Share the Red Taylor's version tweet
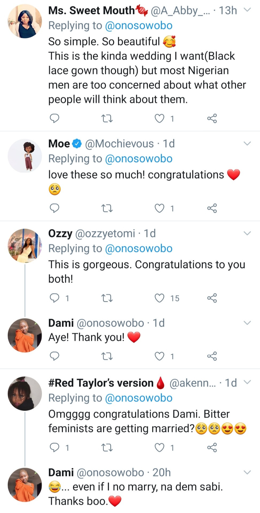The width and height of the screenshot is (260, 513). pos(212,447)
